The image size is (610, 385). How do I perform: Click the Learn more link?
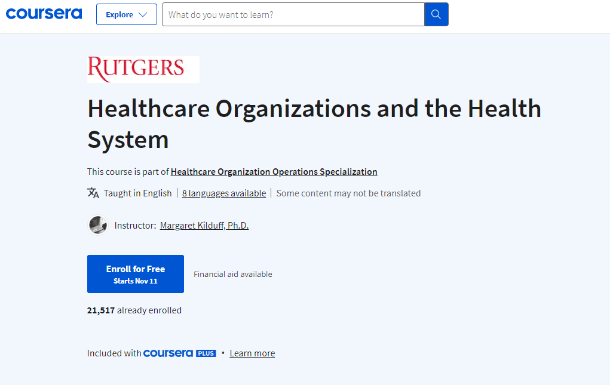click(252, 353)
